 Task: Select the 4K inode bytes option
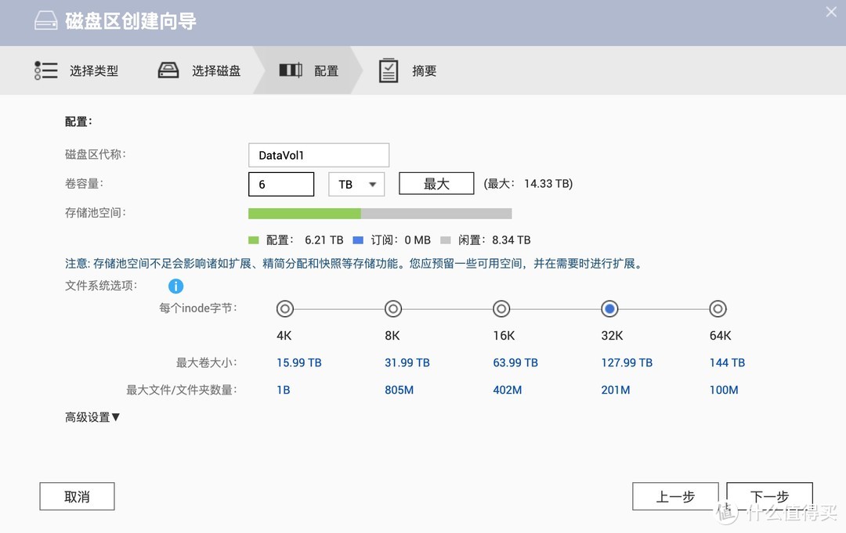284,308
